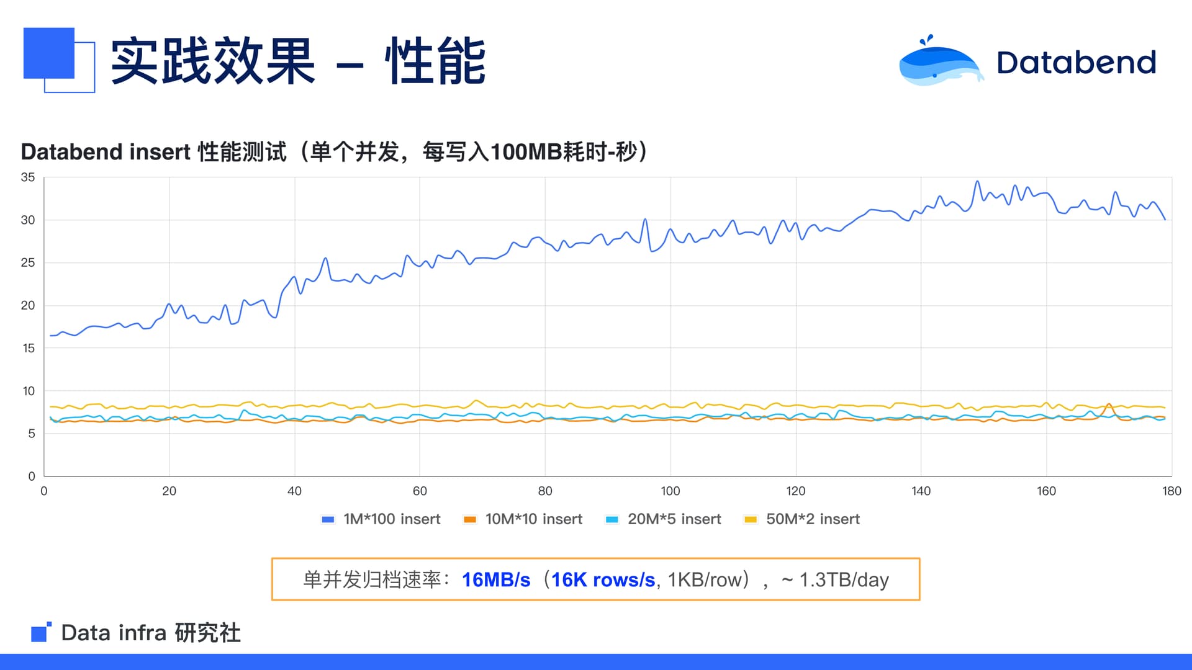
Task: Click the slide title '实践效果 – 性能'
Action: [298, 60]
